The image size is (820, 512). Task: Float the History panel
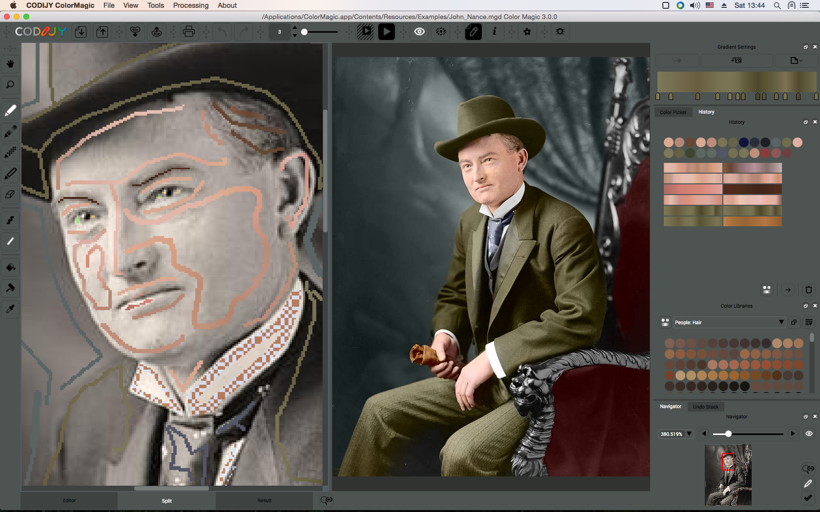click(x=806, y=122)
